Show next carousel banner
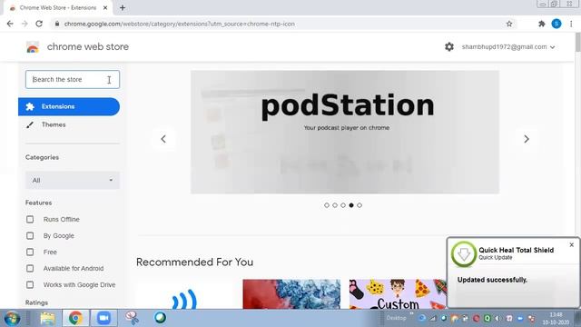581x327 pixels. click(x=527, y=139)
